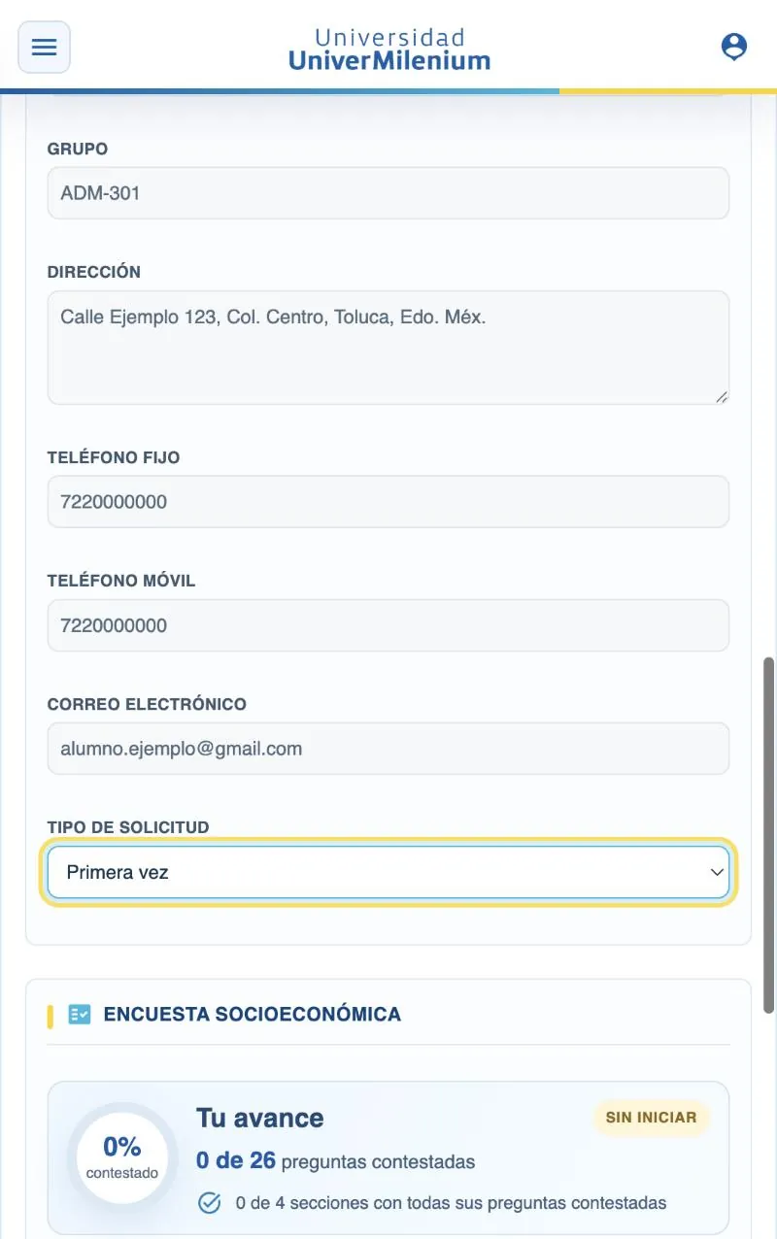The width and height of the screenshot is (777, 1239).
Task: Focus the Teléfono Fijo input field
Action: pyautogui.click(x=388, y=502)
